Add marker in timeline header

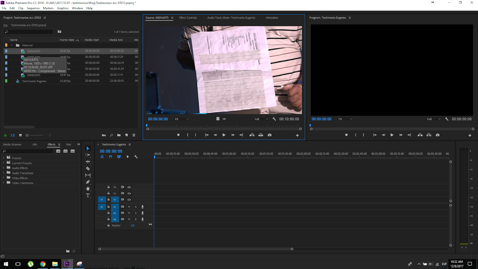coord(128,157)
